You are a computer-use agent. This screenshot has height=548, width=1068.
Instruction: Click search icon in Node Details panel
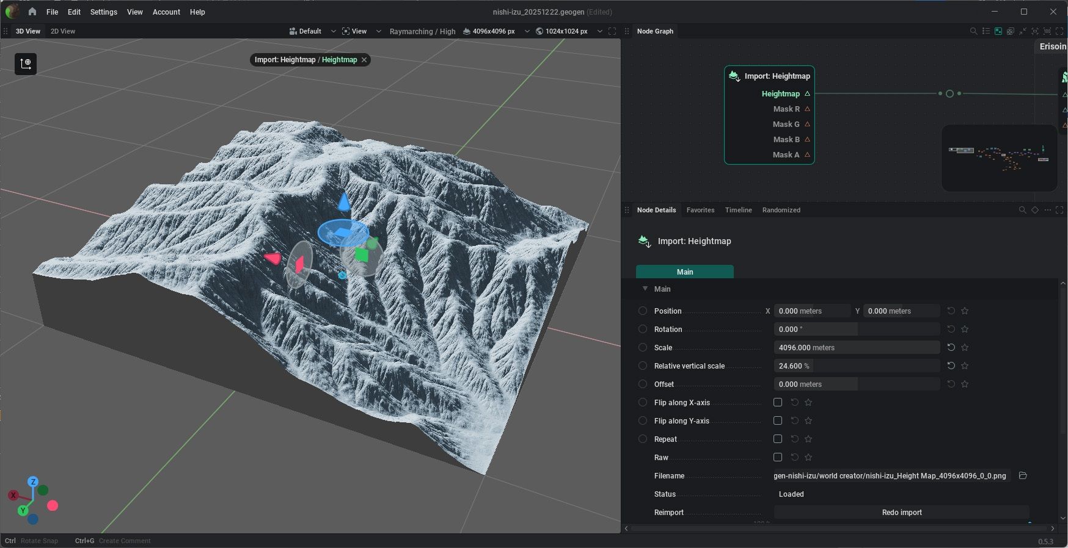click(1022, 210)
